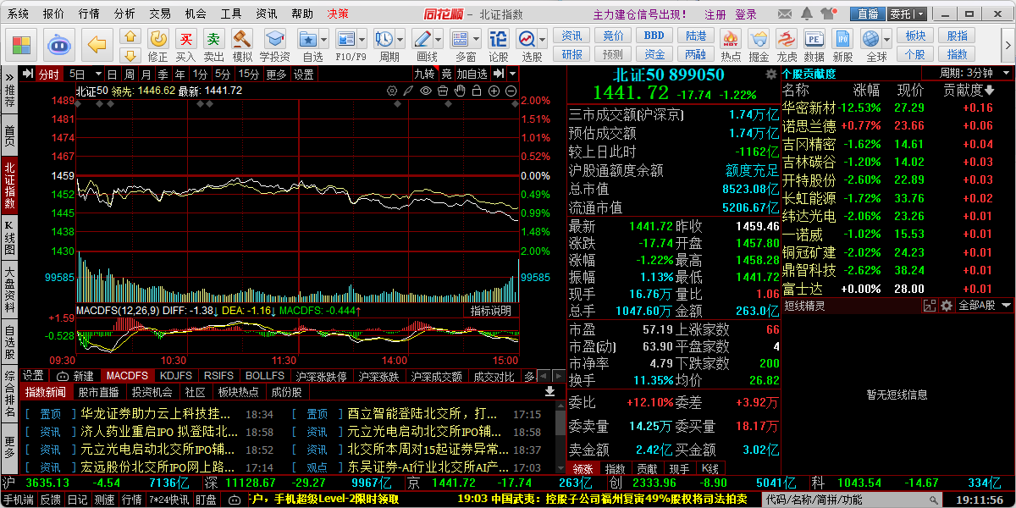Viewport: 1016px width, 508px height.
Task: Switch to the KDJFS indicator tab
Action: tap(175, 375)
